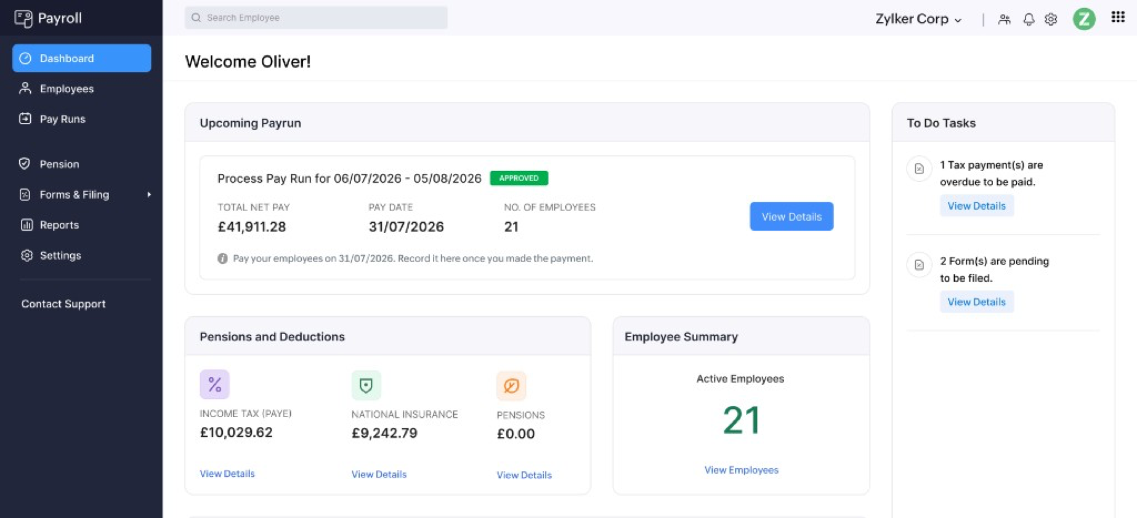Click the active employees count 21

coord(741,420)
